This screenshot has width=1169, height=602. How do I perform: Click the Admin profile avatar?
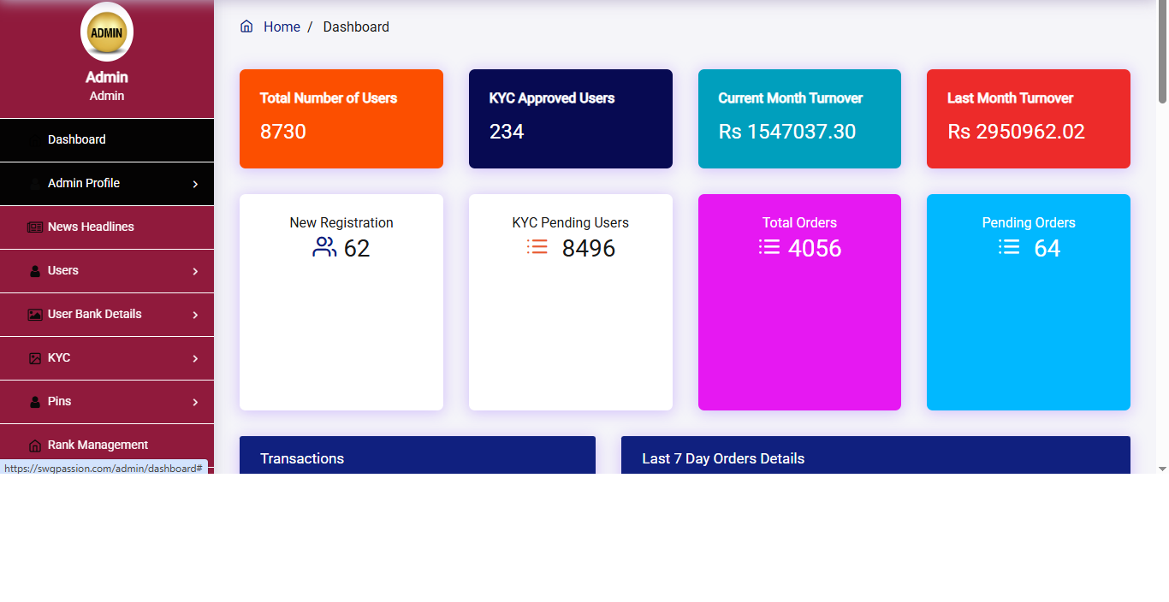106,32
